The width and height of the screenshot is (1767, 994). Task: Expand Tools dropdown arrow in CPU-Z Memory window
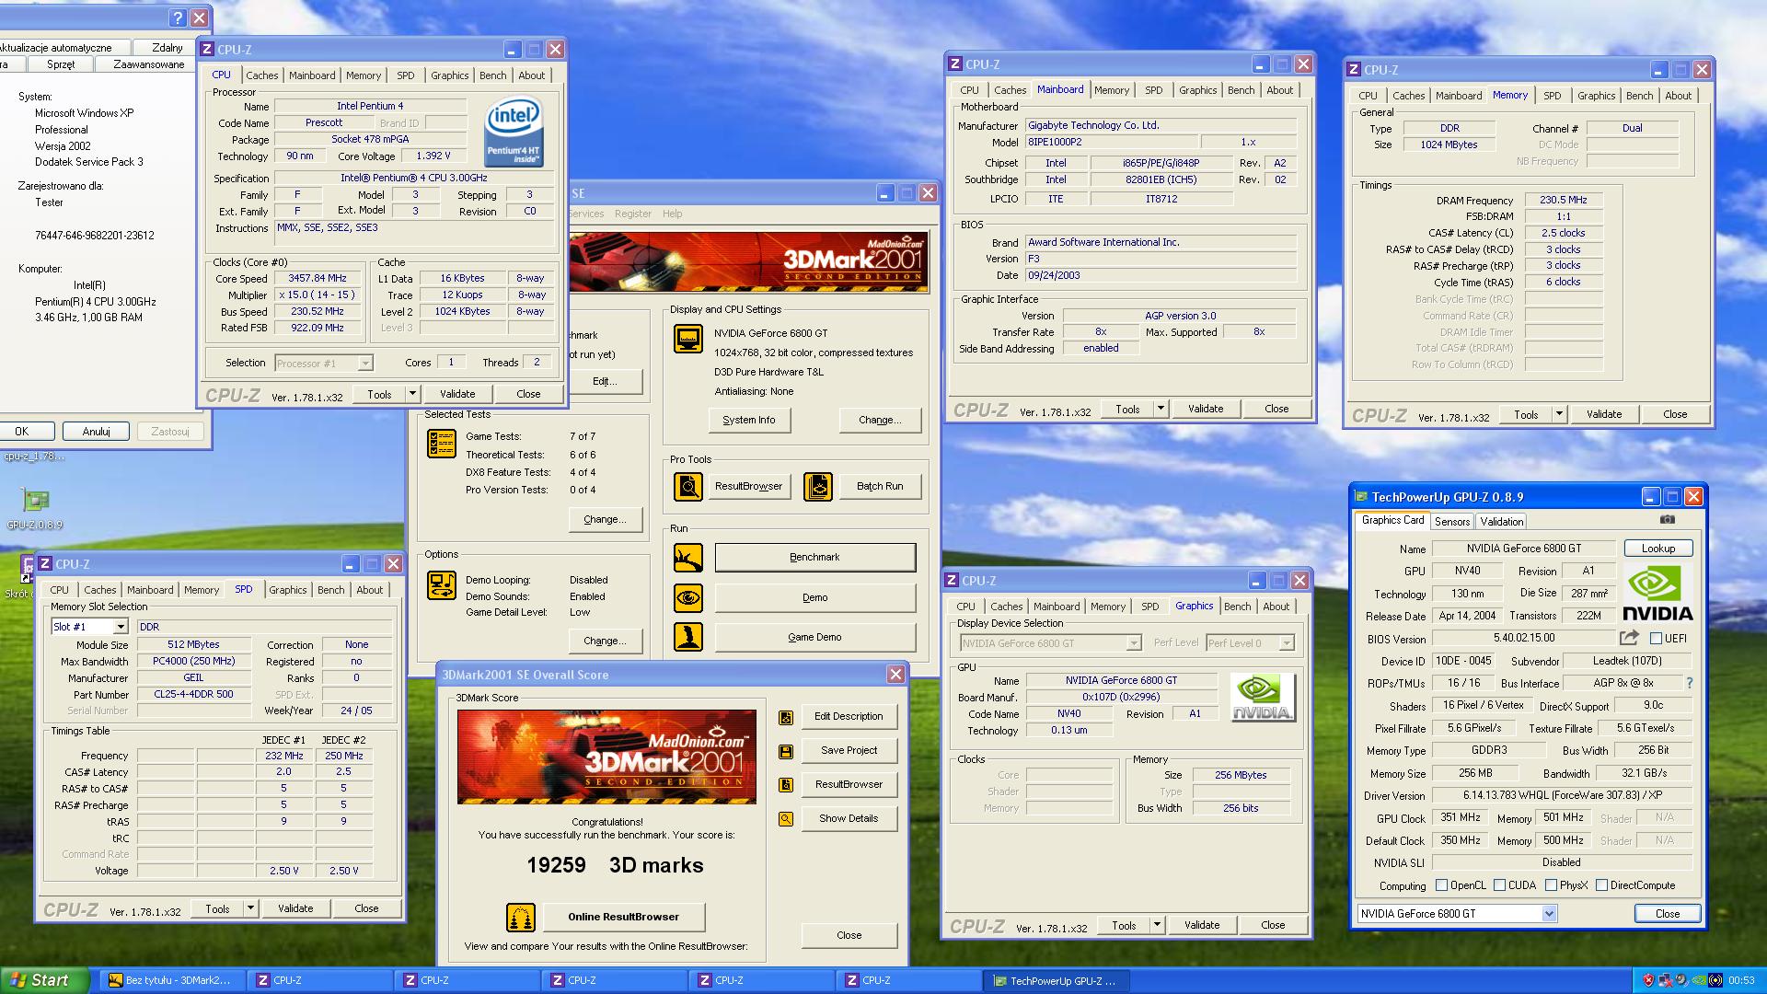pyautogui.click(x=1559, y=414)
